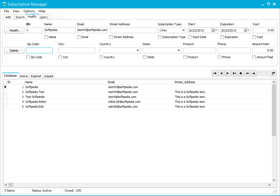Screen dimensions: 280x196
Task: Go to next record in navigator
Action: [x=228, y=73]
